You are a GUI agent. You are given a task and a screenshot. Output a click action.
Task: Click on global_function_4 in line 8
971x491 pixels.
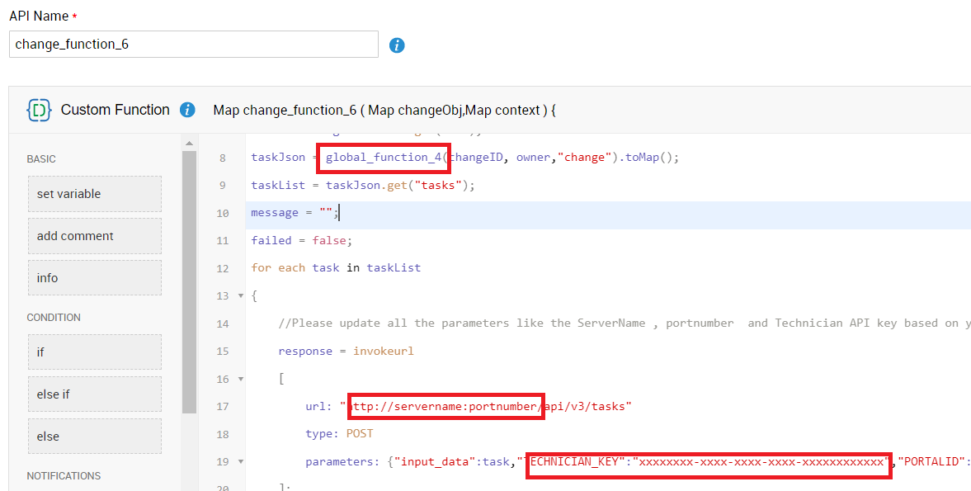tap(385, 158)
